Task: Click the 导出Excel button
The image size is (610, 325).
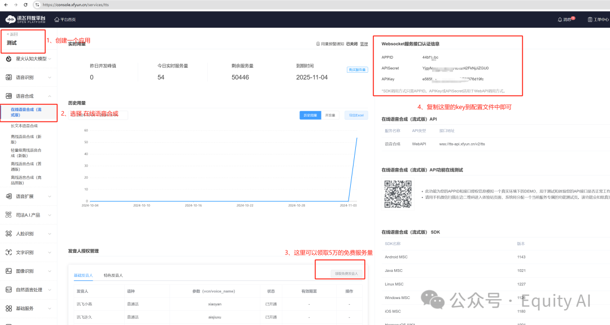Action: pos(356,116)
